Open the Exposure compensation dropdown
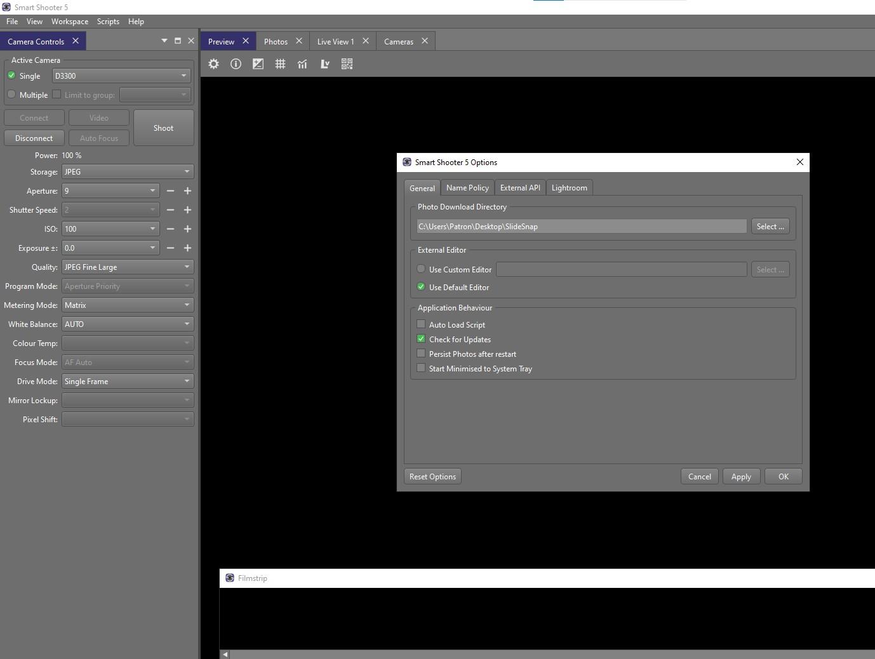Screen dimensions: 875x659 coord(110,248)
